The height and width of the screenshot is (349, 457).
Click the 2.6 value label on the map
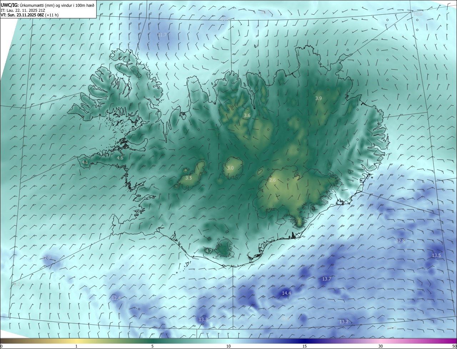[272, 180]
